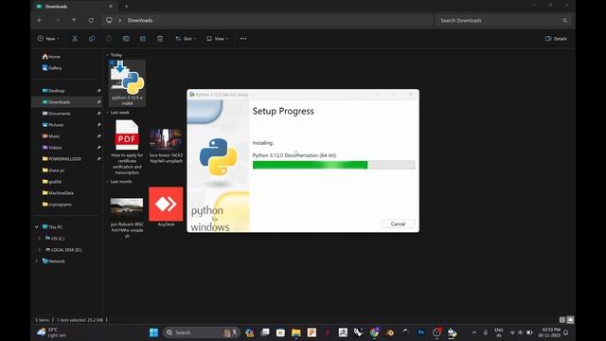The width and height of the screenshot is (606, 341).
Task: Collapse the Today file group
Action: [108, 55]
